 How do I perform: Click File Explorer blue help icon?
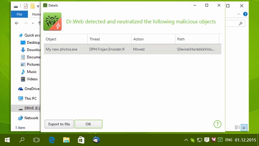(245, 14)
